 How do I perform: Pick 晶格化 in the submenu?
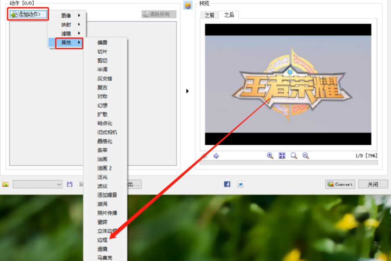(x=105, y=141)
